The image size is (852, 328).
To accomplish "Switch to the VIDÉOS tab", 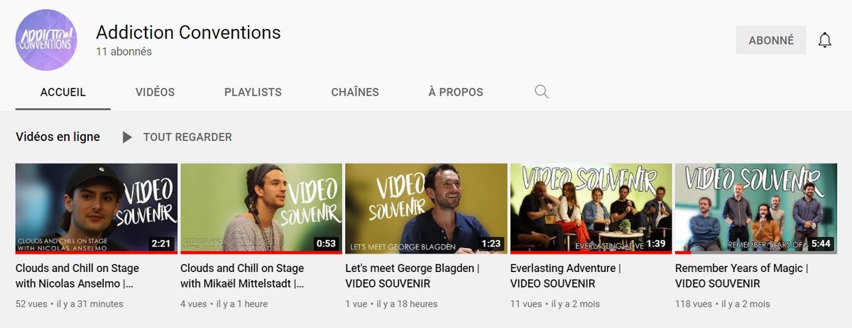I will coord(155,92).
